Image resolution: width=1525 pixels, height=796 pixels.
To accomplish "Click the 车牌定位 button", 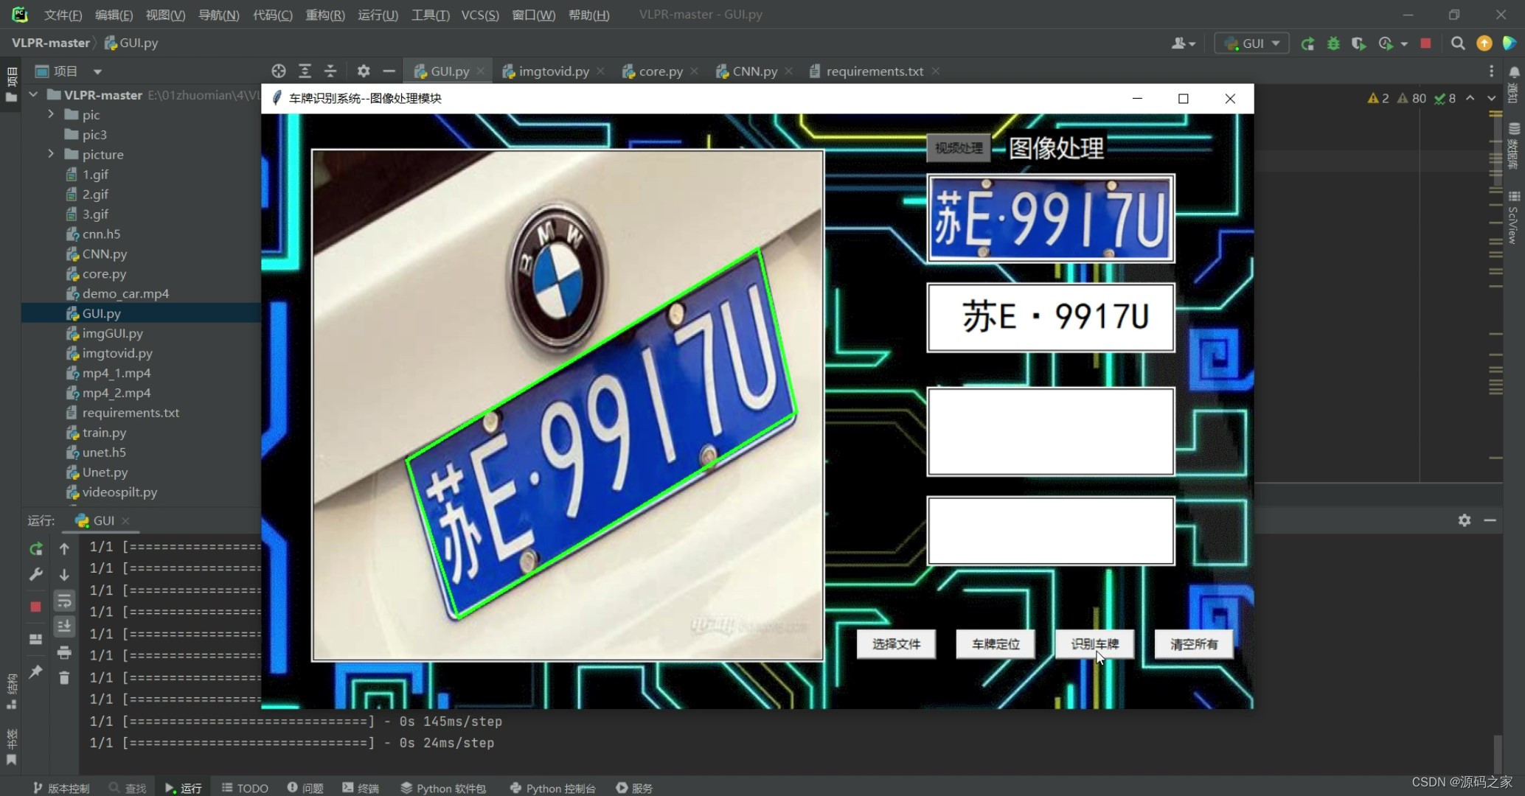I will pyautogui.click(x=996, y=644).
